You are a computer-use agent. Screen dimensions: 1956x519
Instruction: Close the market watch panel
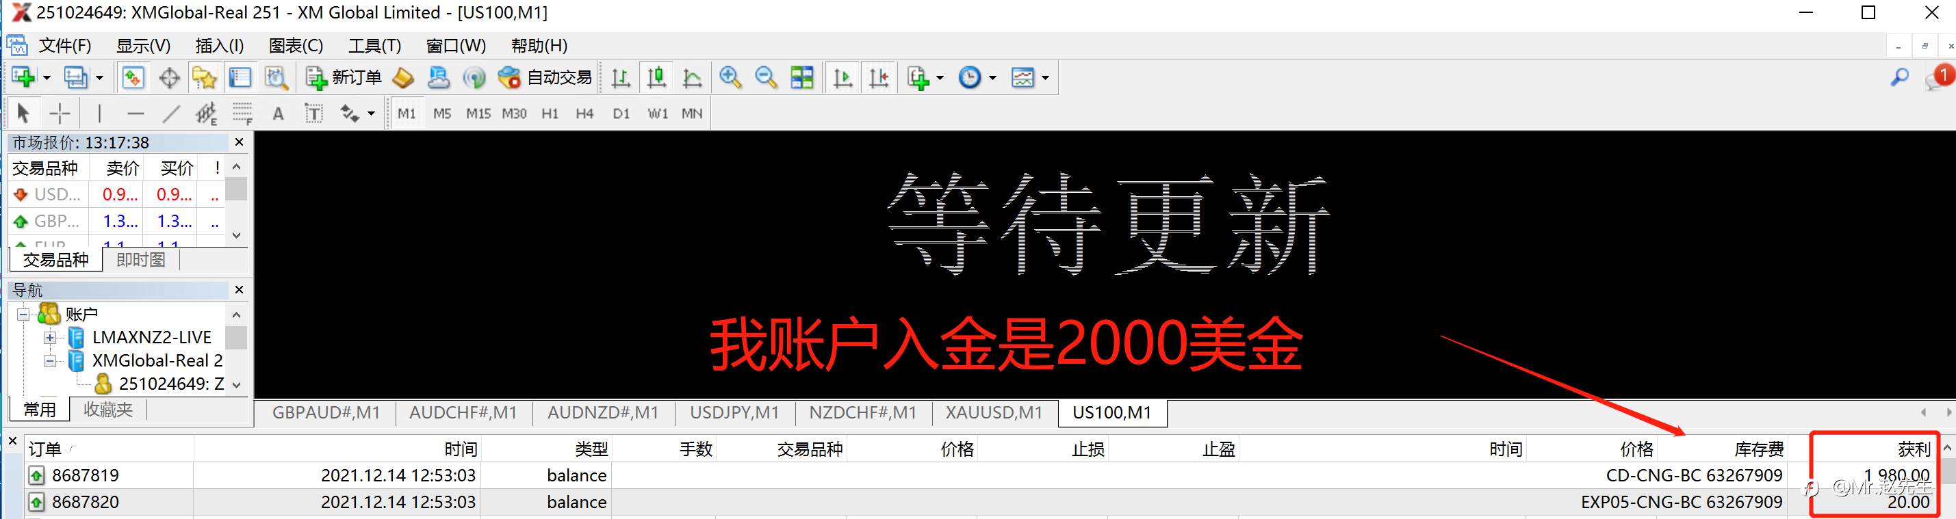tap(239, 142)
